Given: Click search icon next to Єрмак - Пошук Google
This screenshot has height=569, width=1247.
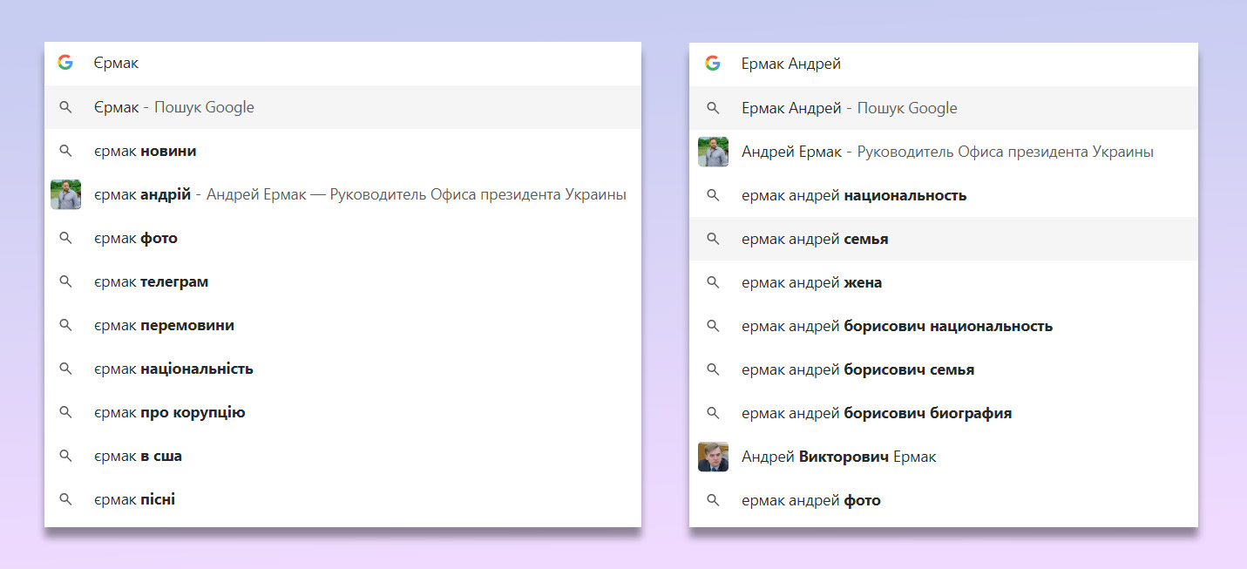Looking at the screenshot, I should click(65, 107).
